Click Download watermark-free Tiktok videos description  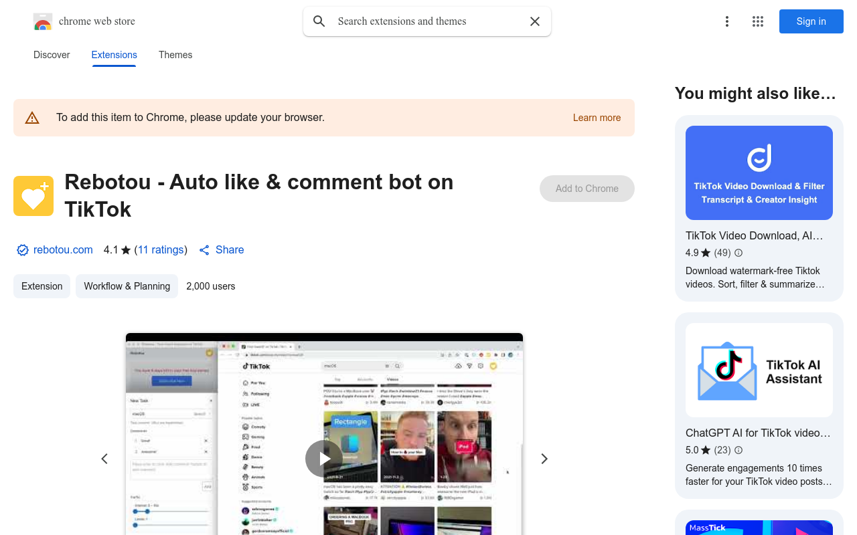coord(755,278)
